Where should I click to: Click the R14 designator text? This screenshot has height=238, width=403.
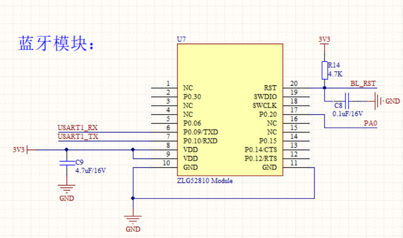click(334, 65)
